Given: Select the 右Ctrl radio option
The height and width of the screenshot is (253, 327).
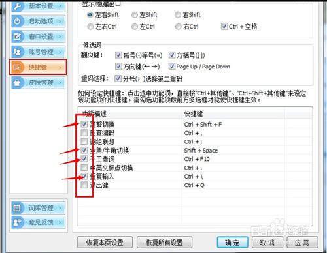Looking at the screenshot, I should (x=178, y=27).
